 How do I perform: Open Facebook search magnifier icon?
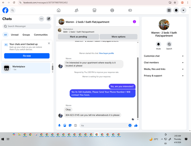[x=13, y=10]
